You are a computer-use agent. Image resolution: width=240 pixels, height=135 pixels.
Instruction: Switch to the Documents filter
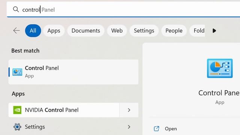[86, 31]
